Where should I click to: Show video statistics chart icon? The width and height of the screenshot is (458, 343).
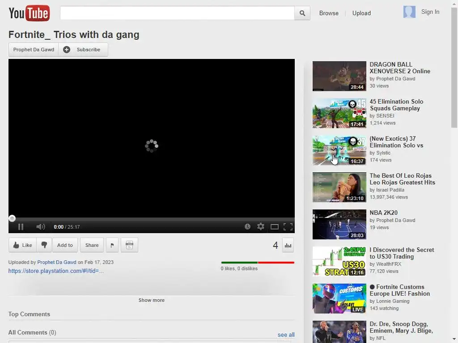coord(288,245)
